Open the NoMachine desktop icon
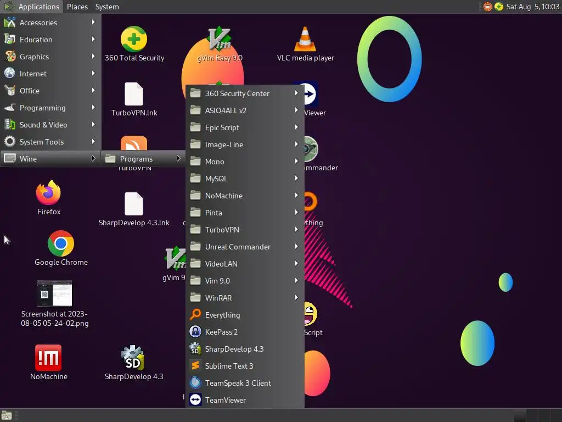Screen dimensions: 562x422 [48, 357]
